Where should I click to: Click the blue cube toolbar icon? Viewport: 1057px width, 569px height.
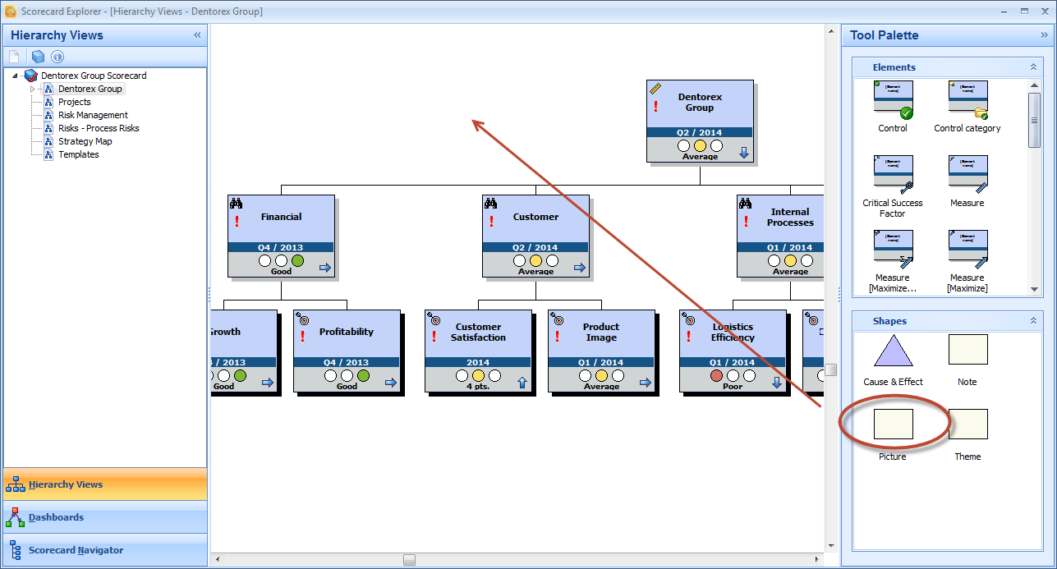38,57
